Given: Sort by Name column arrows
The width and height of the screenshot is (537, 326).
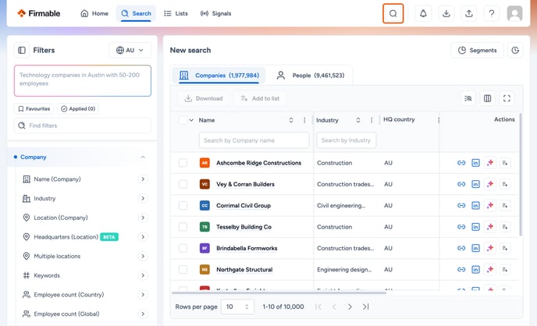Looking at the screenshot, I should (291, 120).
